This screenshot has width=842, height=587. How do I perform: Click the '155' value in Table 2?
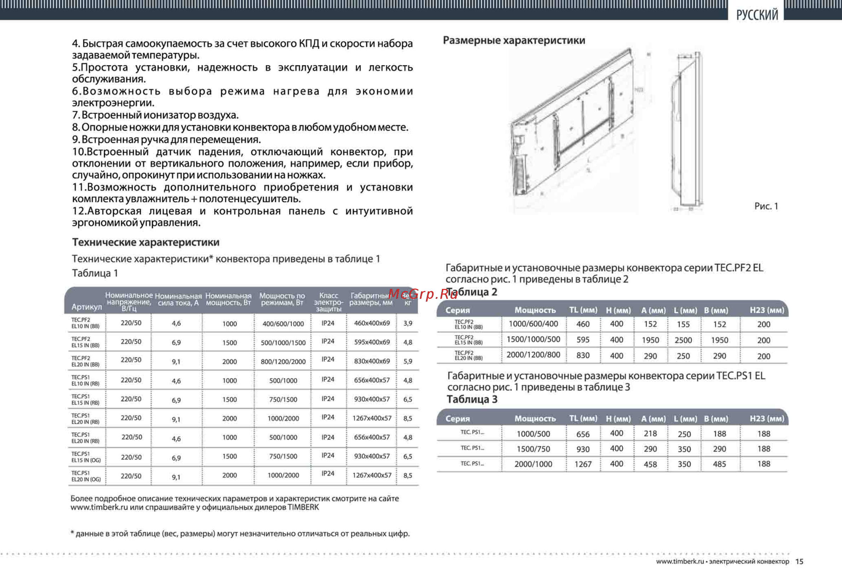pos(683,325)
